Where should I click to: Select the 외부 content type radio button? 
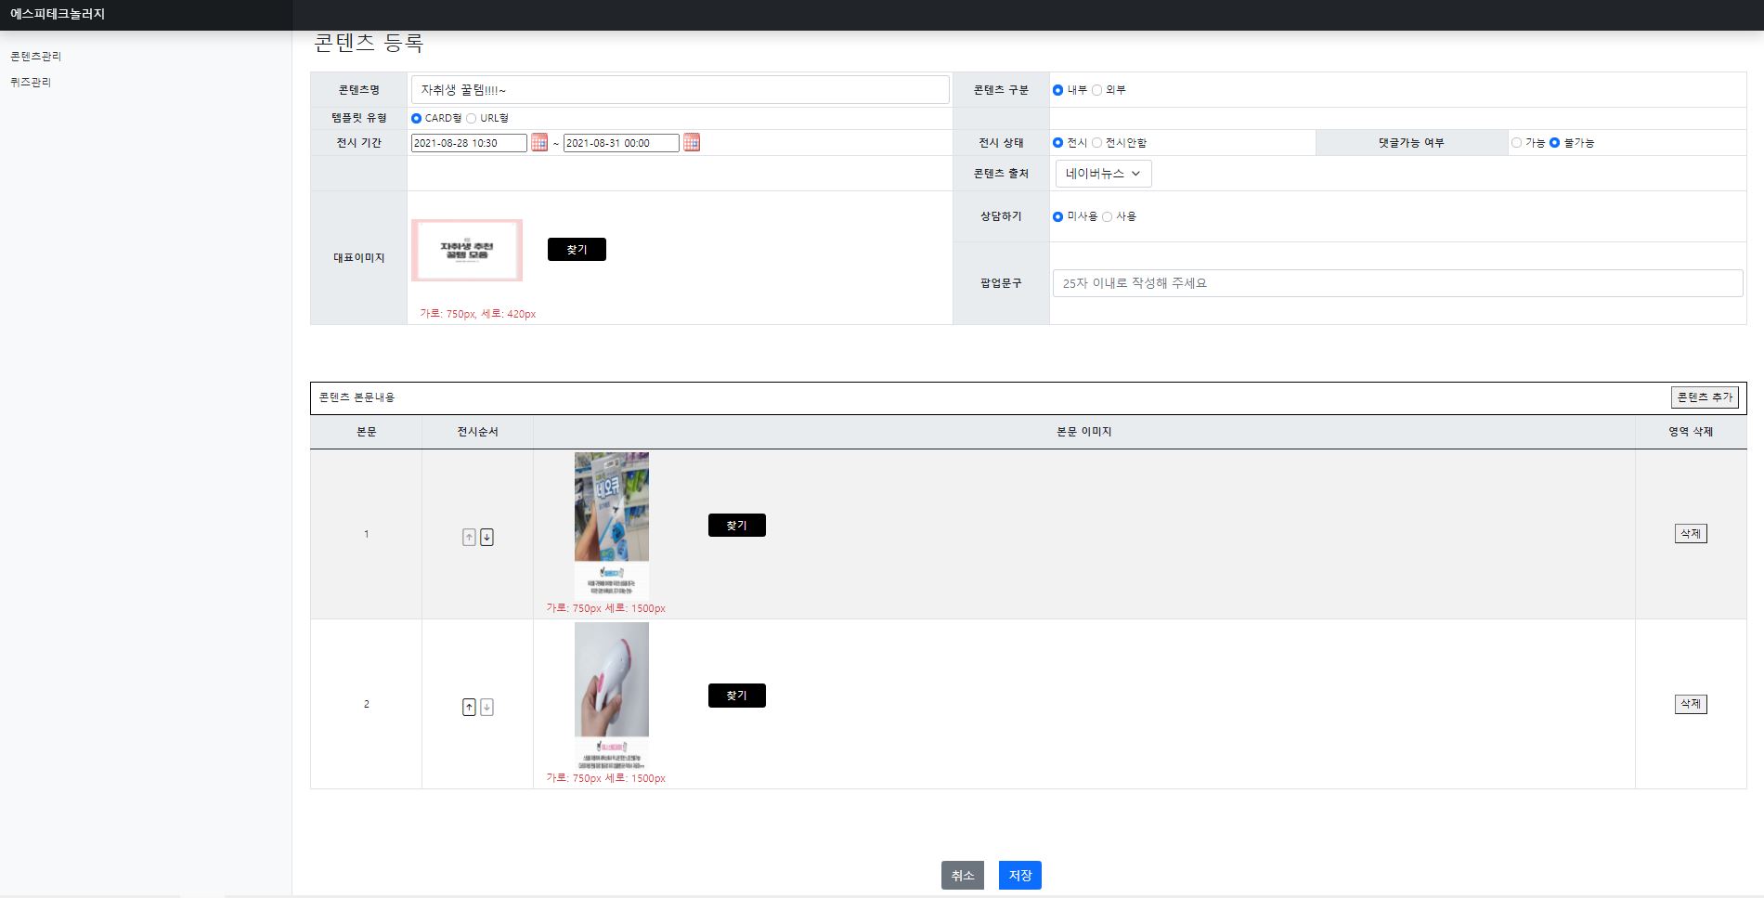1096,90
